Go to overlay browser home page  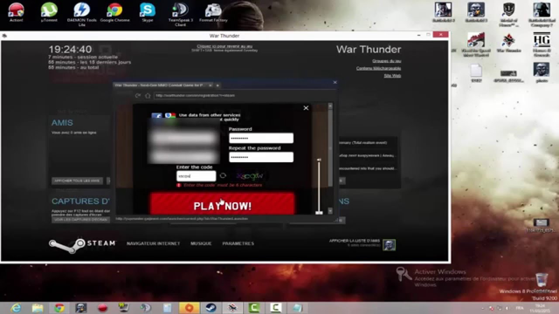(x=148, y=96)
